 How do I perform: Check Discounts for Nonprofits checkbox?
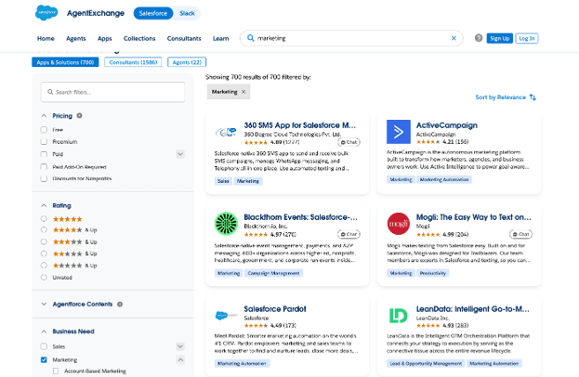(44, 178)
